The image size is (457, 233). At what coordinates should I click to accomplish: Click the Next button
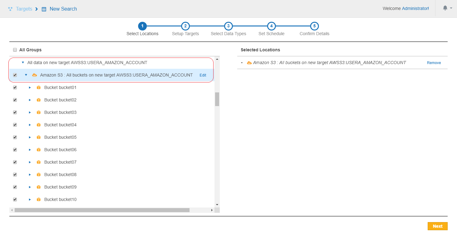point(437,226)
